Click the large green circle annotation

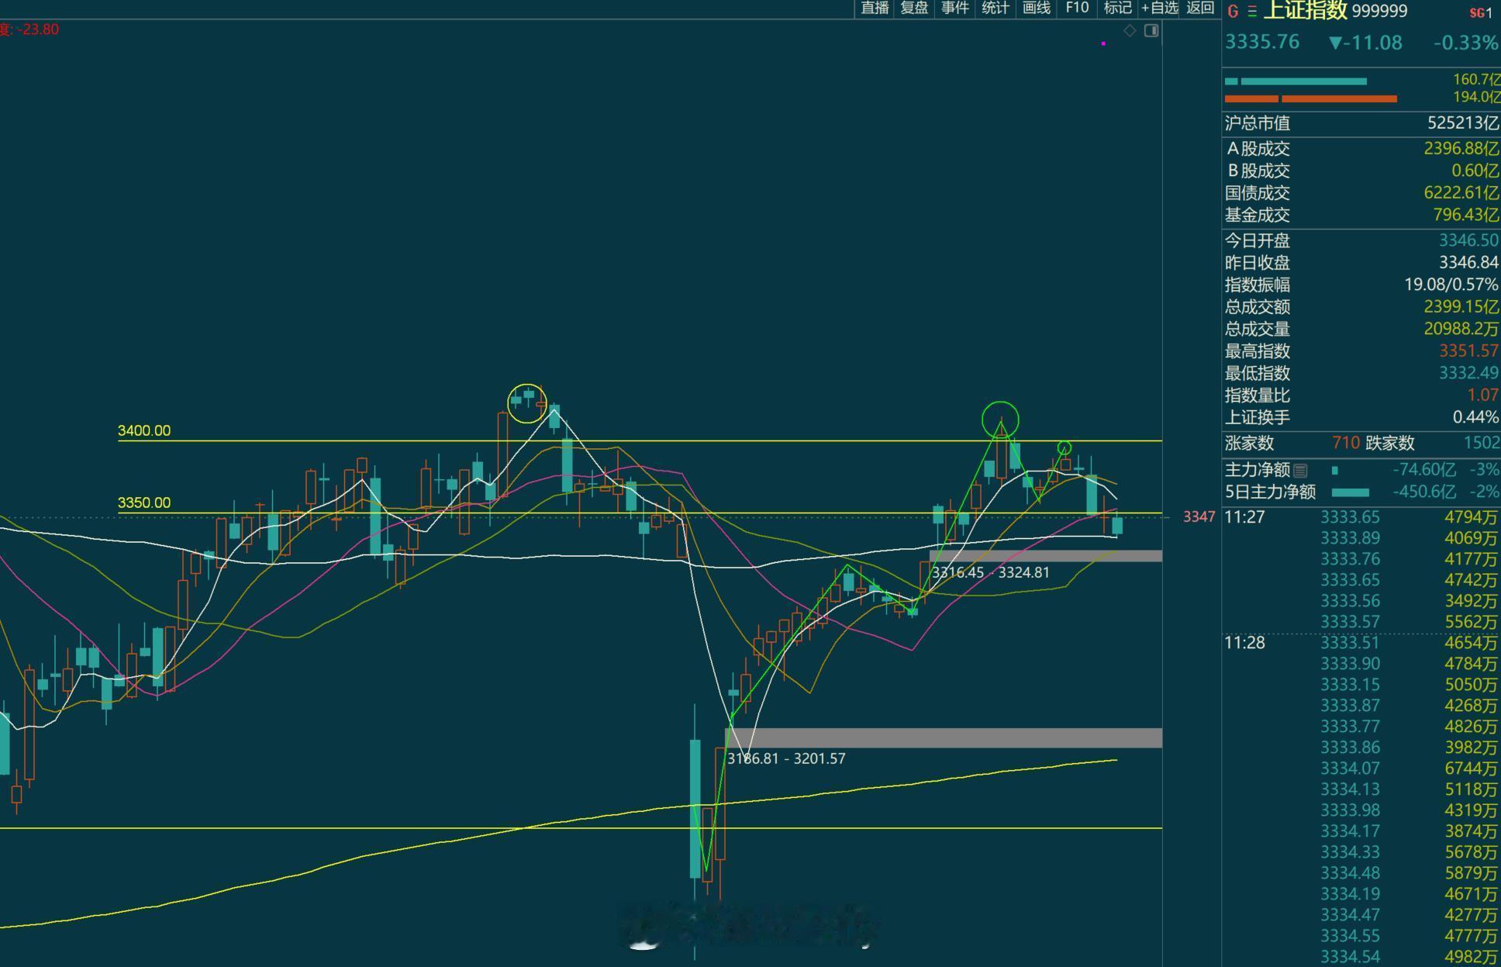coord(1000,420)
